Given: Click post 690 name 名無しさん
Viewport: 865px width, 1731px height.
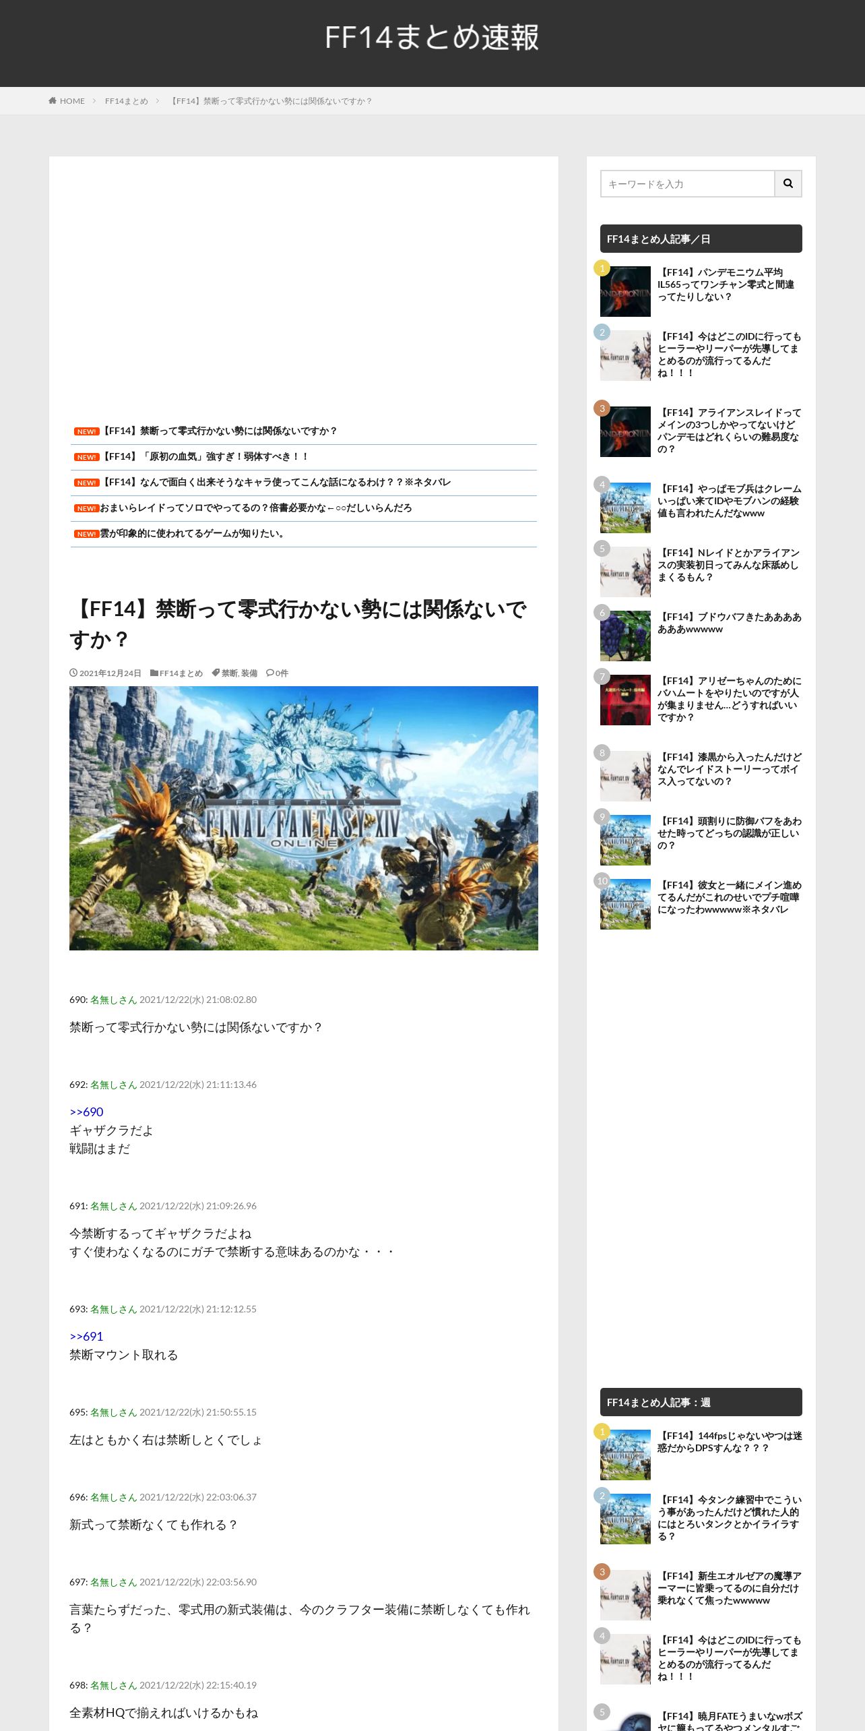Looking at the screenshot, I should coord(113,1000).
